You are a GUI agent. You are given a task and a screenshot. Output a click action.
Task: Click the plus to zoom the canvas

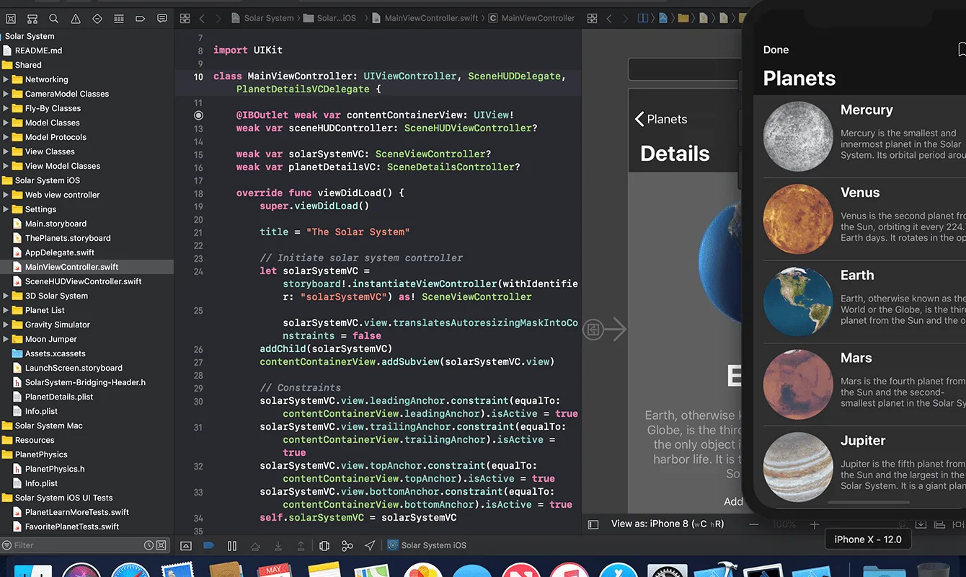click(815, 525)
